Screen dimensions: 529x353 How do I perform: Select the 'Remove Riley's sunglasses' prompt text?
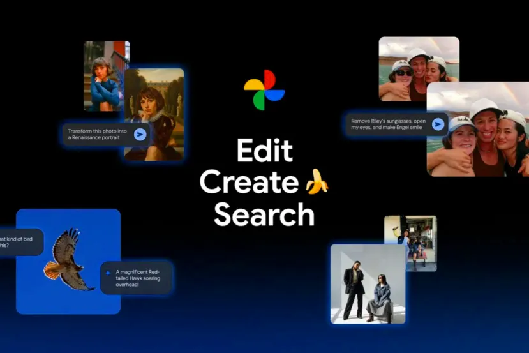389,124
